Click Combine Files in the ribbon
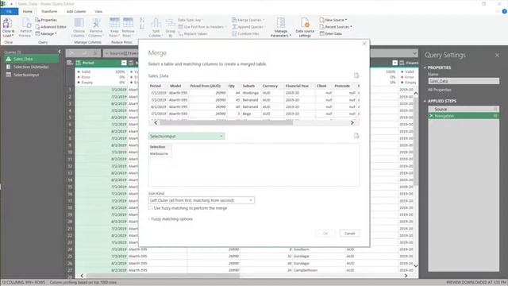This screenshot has width=508, height=286. [245, 33]
